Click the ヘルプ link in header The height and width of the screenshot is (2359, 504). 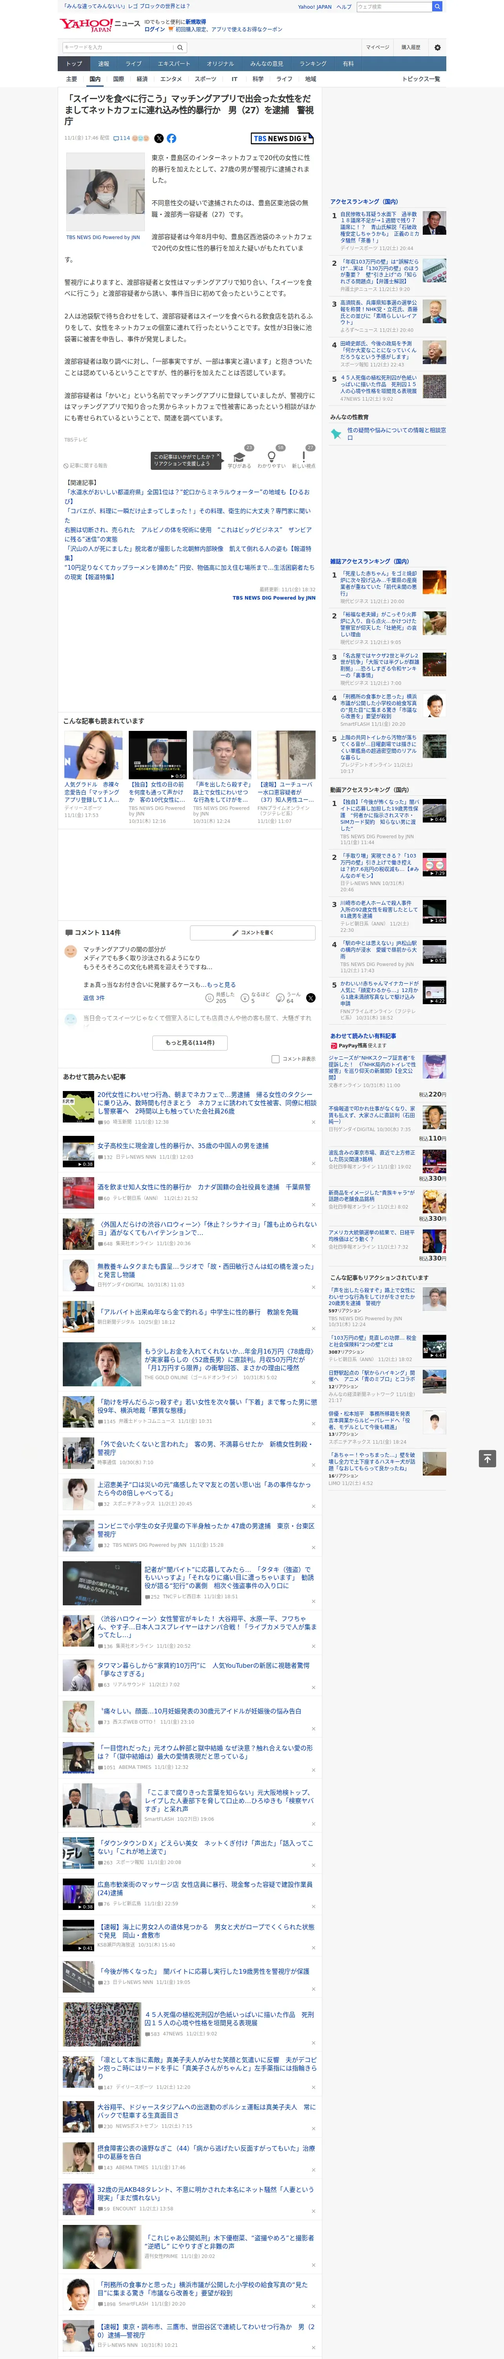(x=343, y=6)
